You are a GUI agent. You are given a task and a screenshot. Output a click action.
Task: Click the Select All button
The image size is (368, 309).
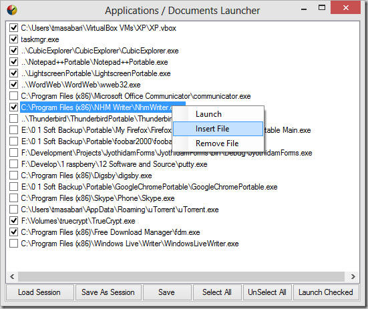pyautogui.click(x=217, y=292)
